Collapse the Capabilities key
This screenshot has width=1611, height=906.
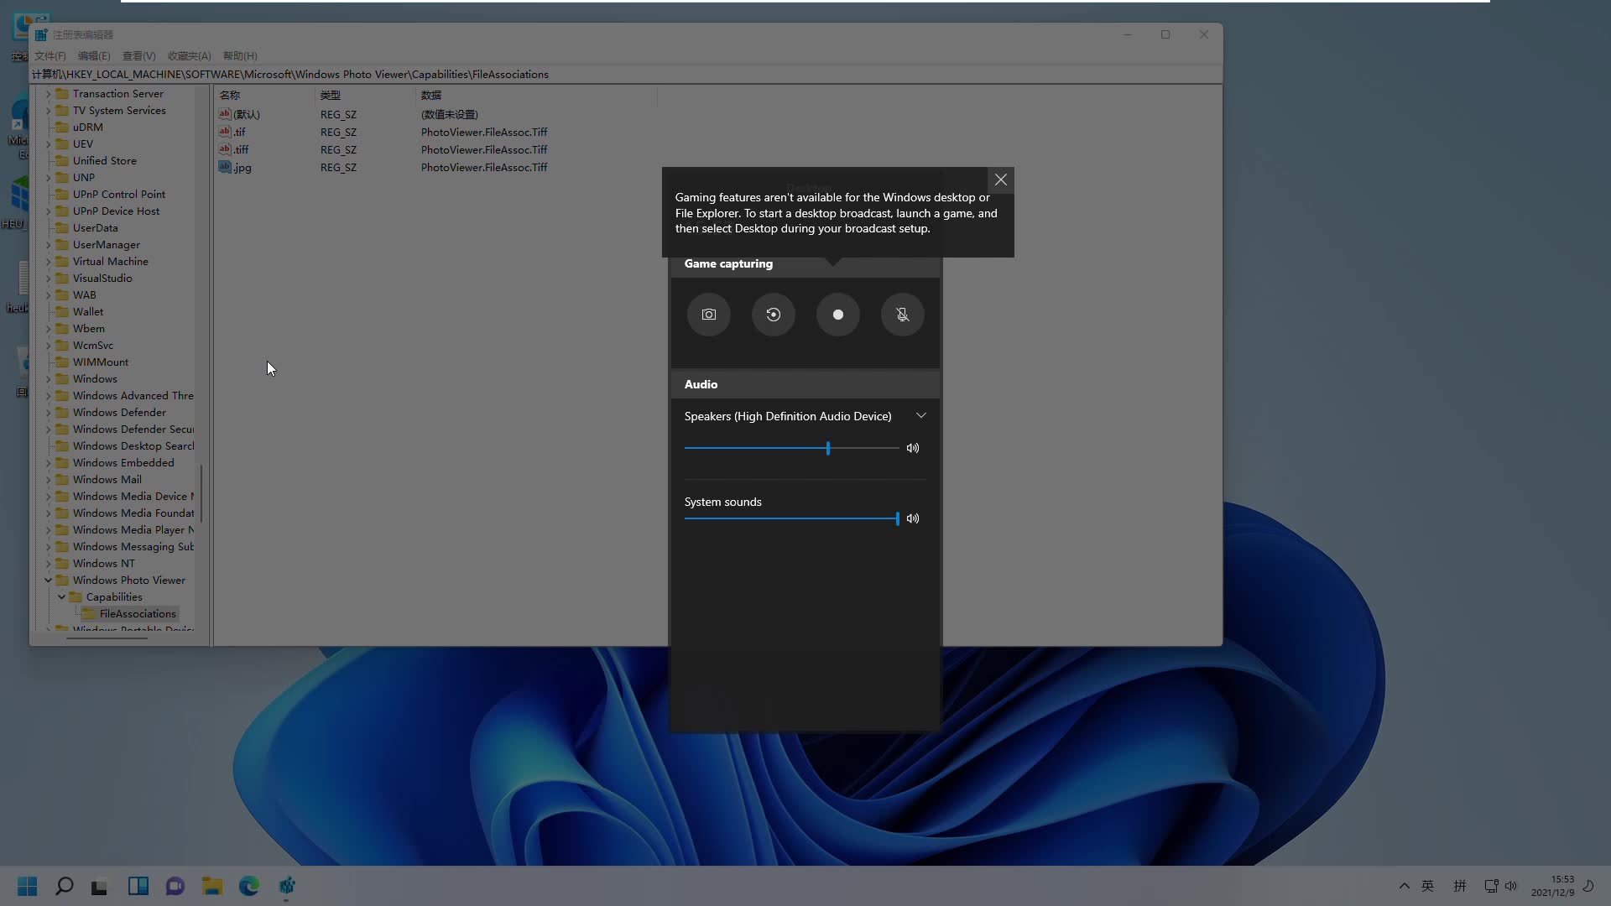coord(62,596)
